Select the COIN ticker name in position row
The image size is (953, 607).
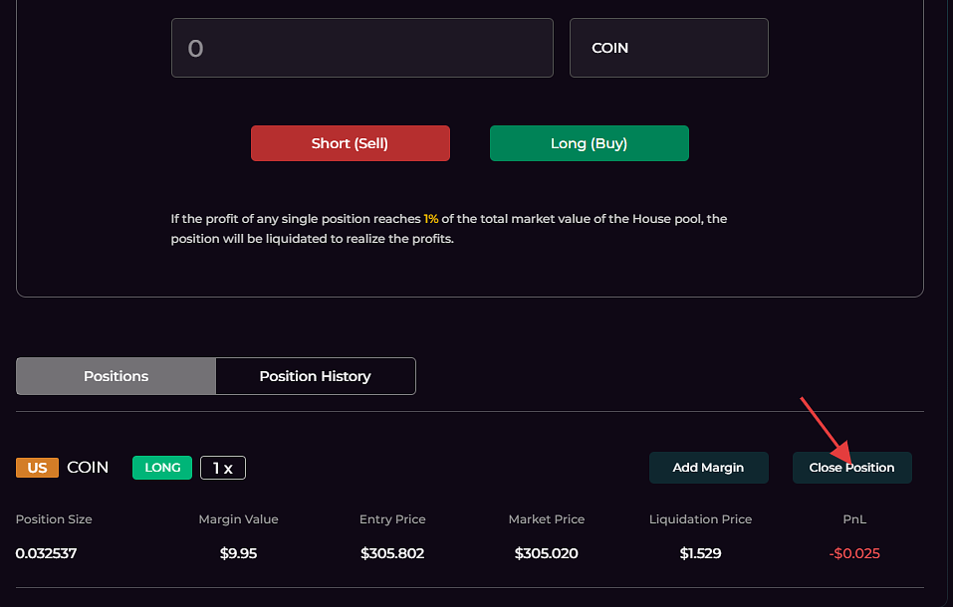(88, 468)
